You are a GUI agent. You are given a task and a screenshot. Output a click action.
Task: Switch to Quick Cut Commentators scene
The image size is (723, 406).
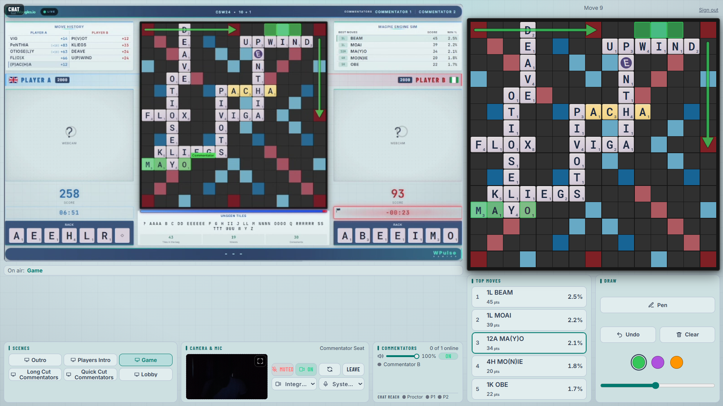pos(90,374)
